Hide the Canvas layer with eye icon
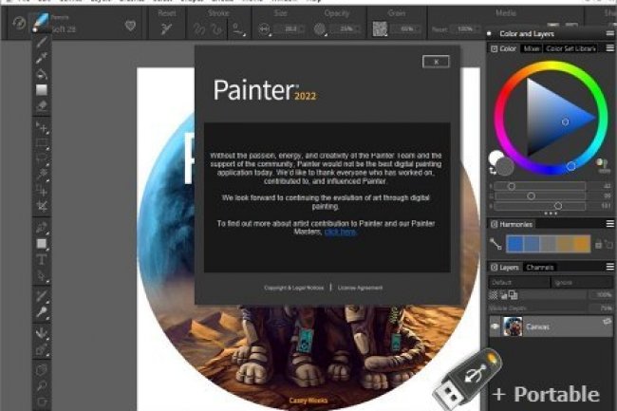 (495, 326)
